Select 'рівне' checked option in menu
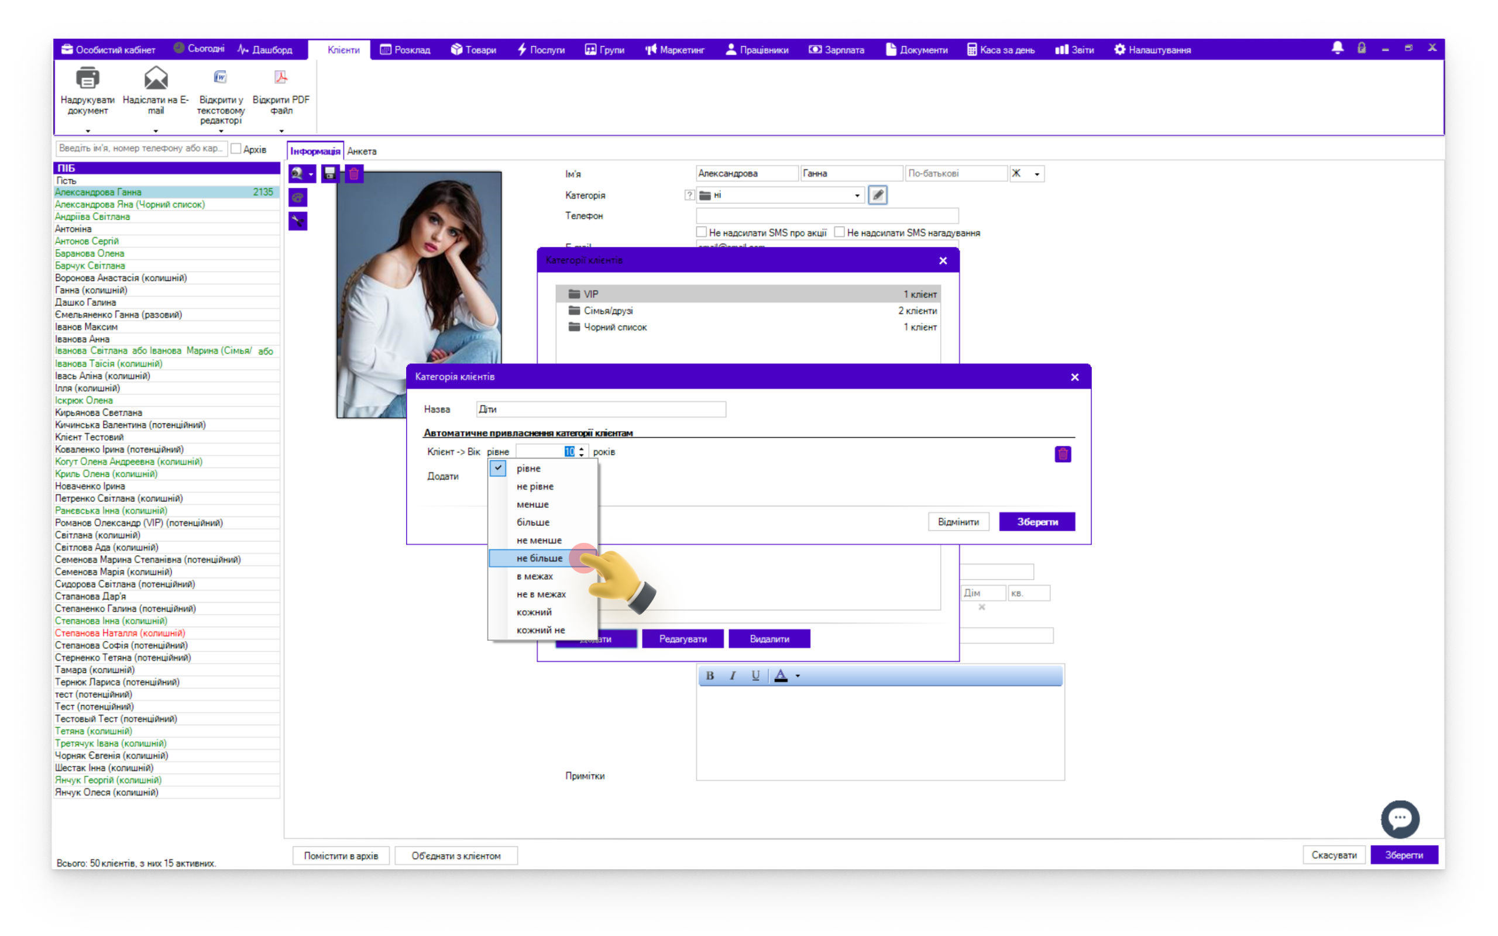Image resolution: width=1498 pixels, height=936 pixels. click(542, 468)
